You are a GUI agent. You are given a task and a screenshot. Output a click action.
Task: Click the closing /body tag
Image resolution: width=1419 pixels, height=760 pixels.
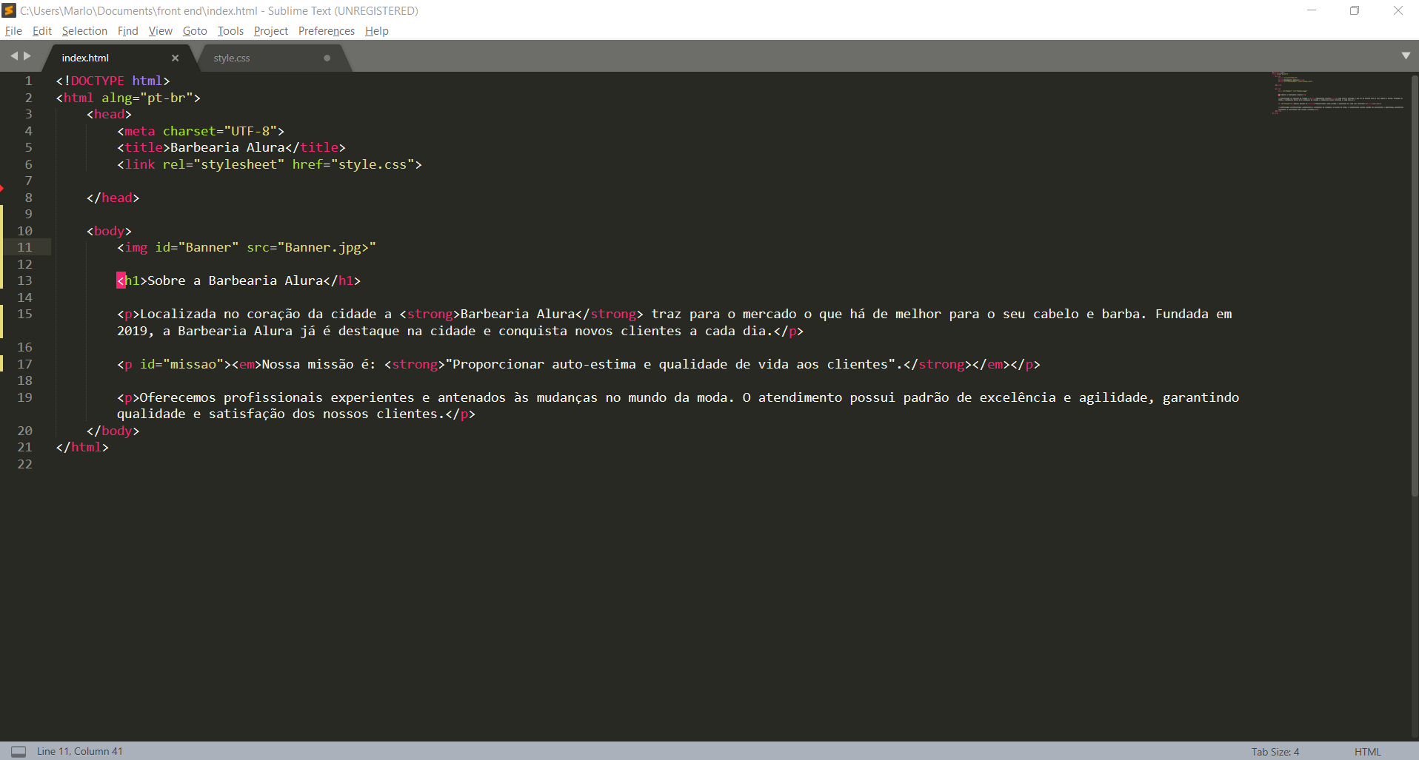pyautogui.click(x=113, y=431)
